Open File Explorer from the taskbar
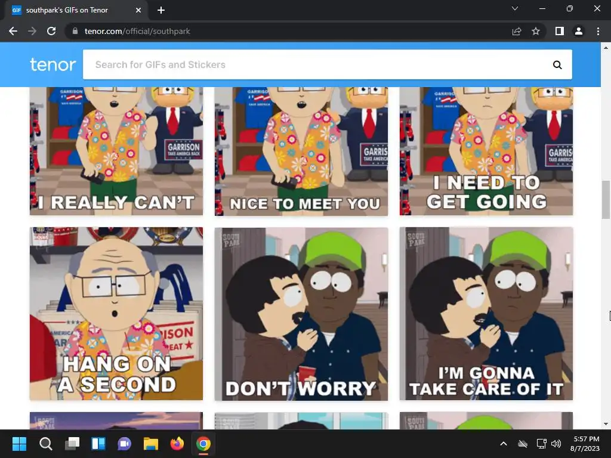Screen dimensions: 611x458 [x=151, y=444]
